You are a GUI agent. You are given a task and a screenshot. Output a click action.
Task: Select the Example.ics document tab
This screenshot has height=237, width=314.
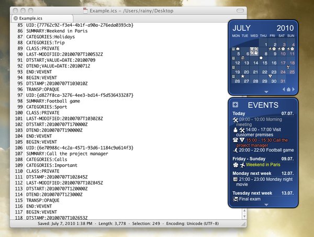[31, 18]
